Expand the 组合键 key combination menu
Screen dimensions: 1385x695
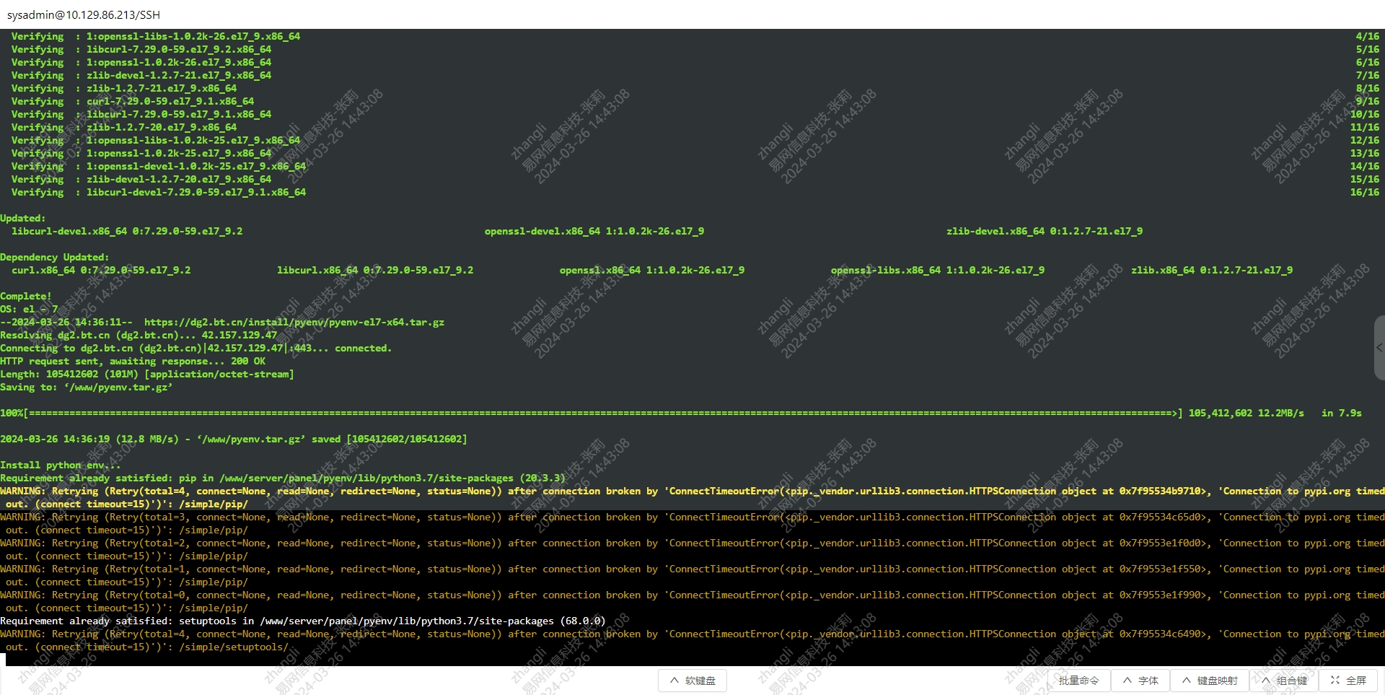click(1283, 681)
